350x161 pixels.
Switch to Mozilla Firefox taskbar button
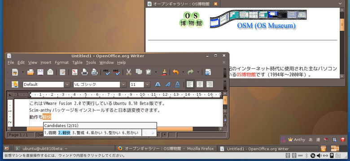point(166,148)
